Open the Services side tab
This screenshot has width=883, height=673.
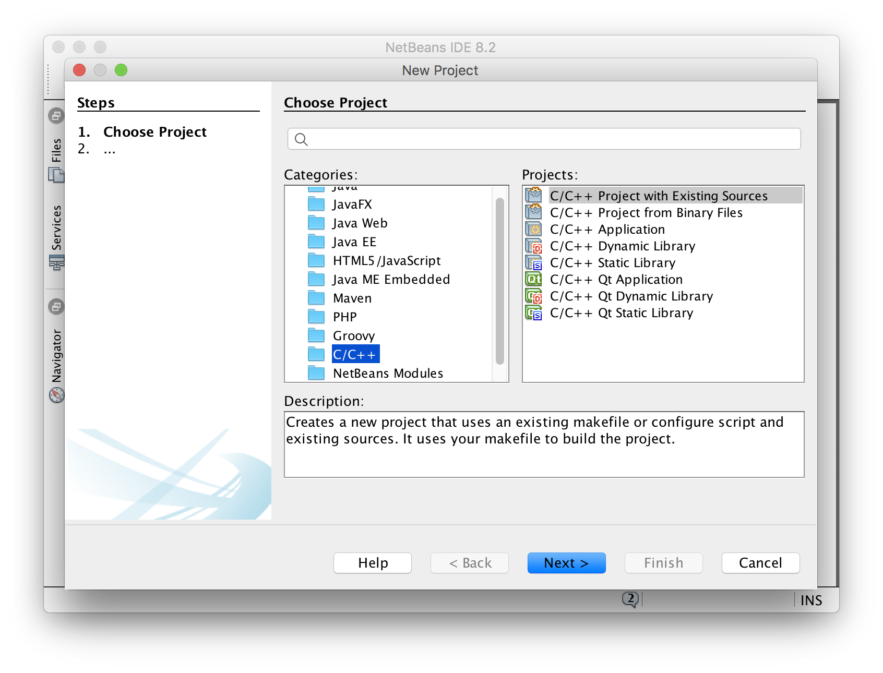coord(56,228)
